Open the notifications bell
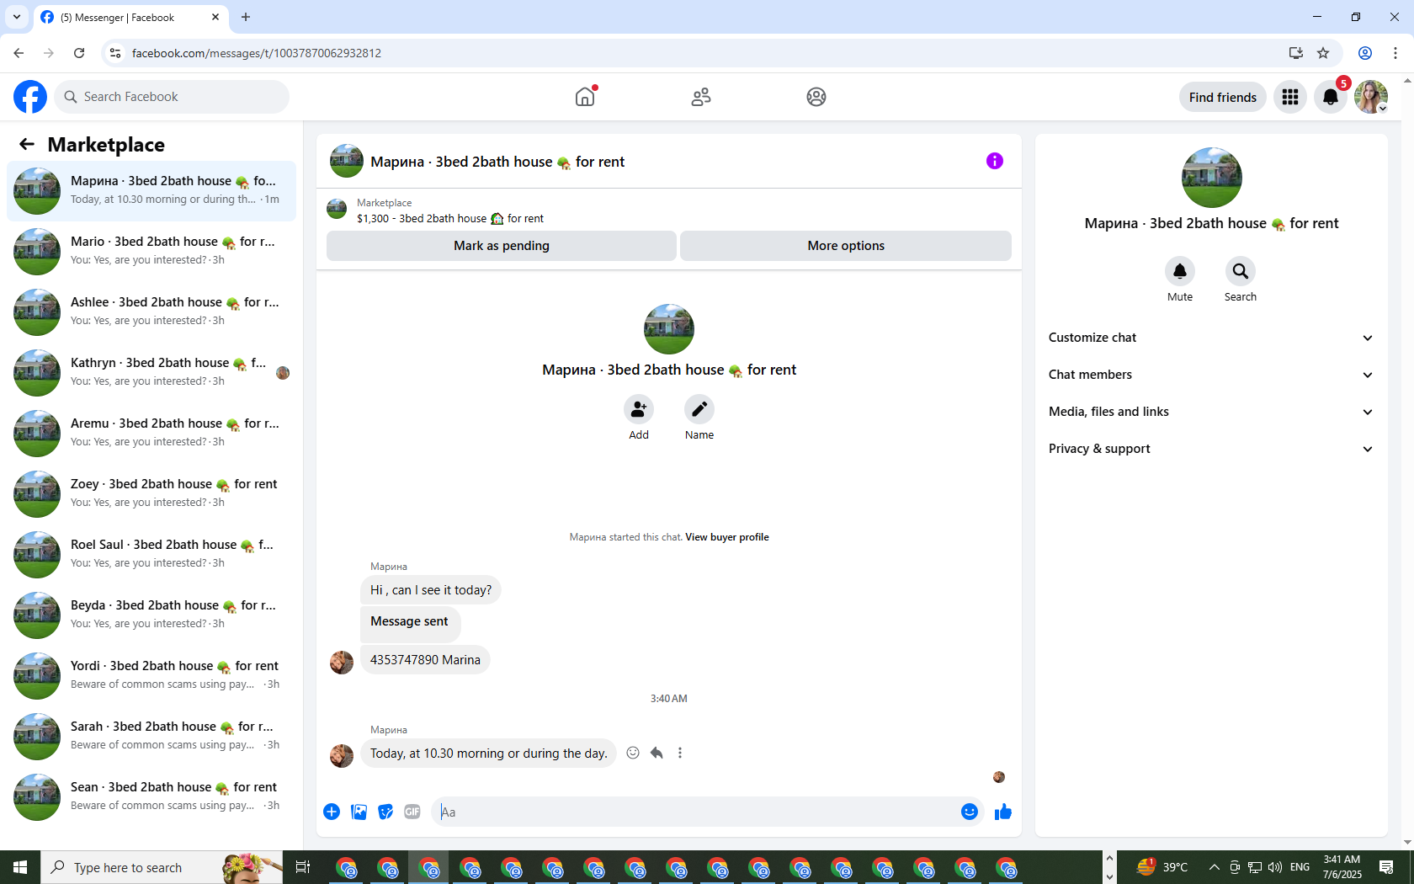Image resolution: width=1414 pixels, height=884 pixels. coord(1331,97)
